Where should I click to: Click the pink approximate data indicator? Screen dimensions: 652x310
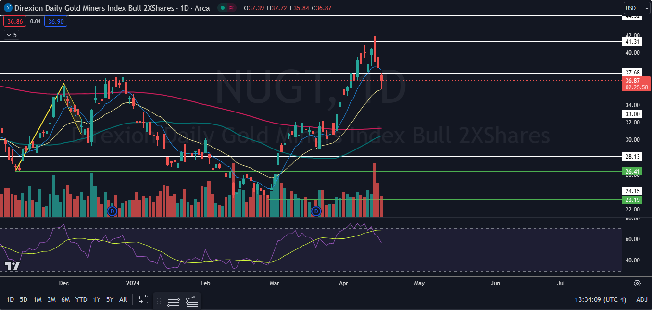pyautogui.click(x=231, y=8)
